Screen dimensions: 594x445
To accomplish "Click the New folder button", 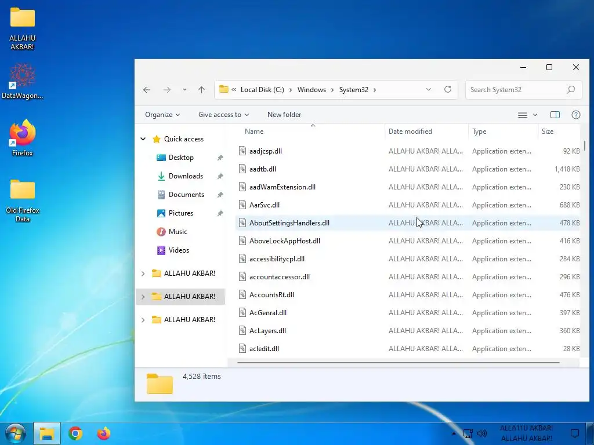I will pos(284,115).
